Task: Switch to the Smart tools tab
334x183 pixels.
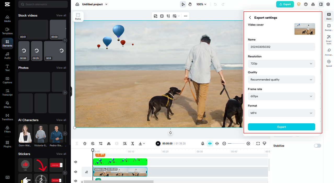Action: click(329, 40)
